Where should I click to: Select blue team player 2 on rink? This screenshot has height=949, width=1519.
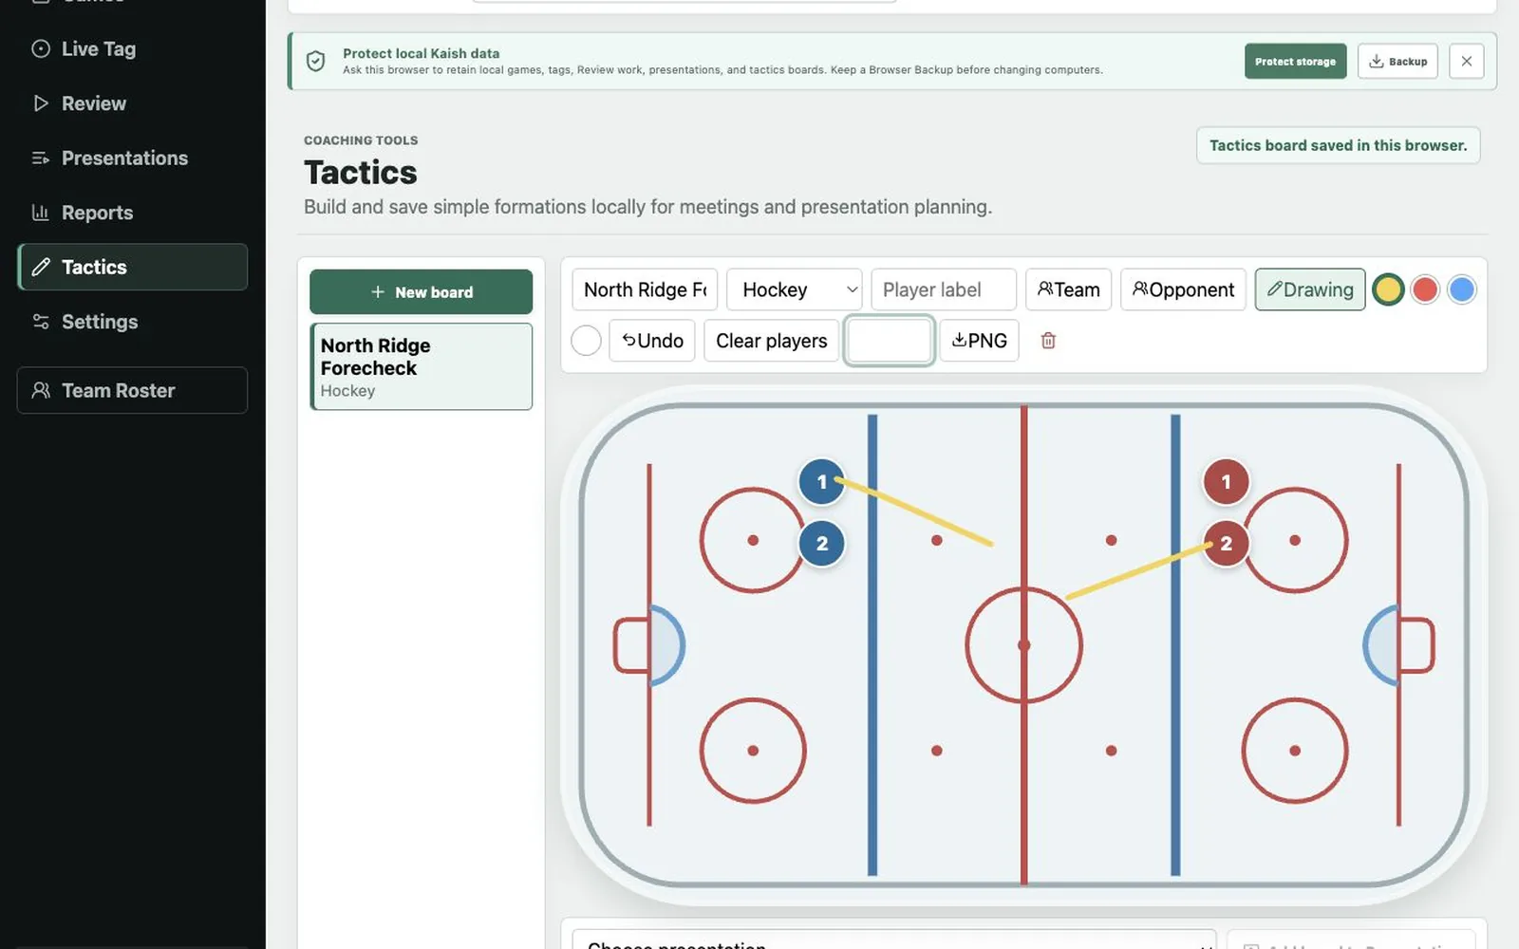(822, 544)
